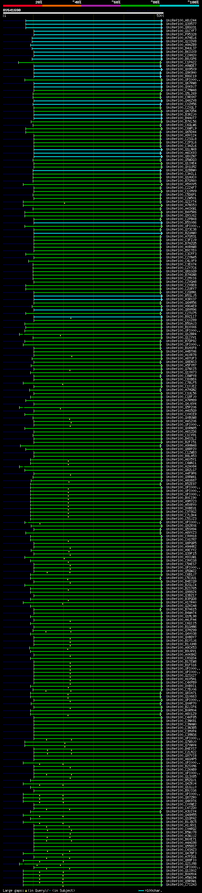Click the purple ~60% identity legend segment
202x893 pixels.
point(101,6)
